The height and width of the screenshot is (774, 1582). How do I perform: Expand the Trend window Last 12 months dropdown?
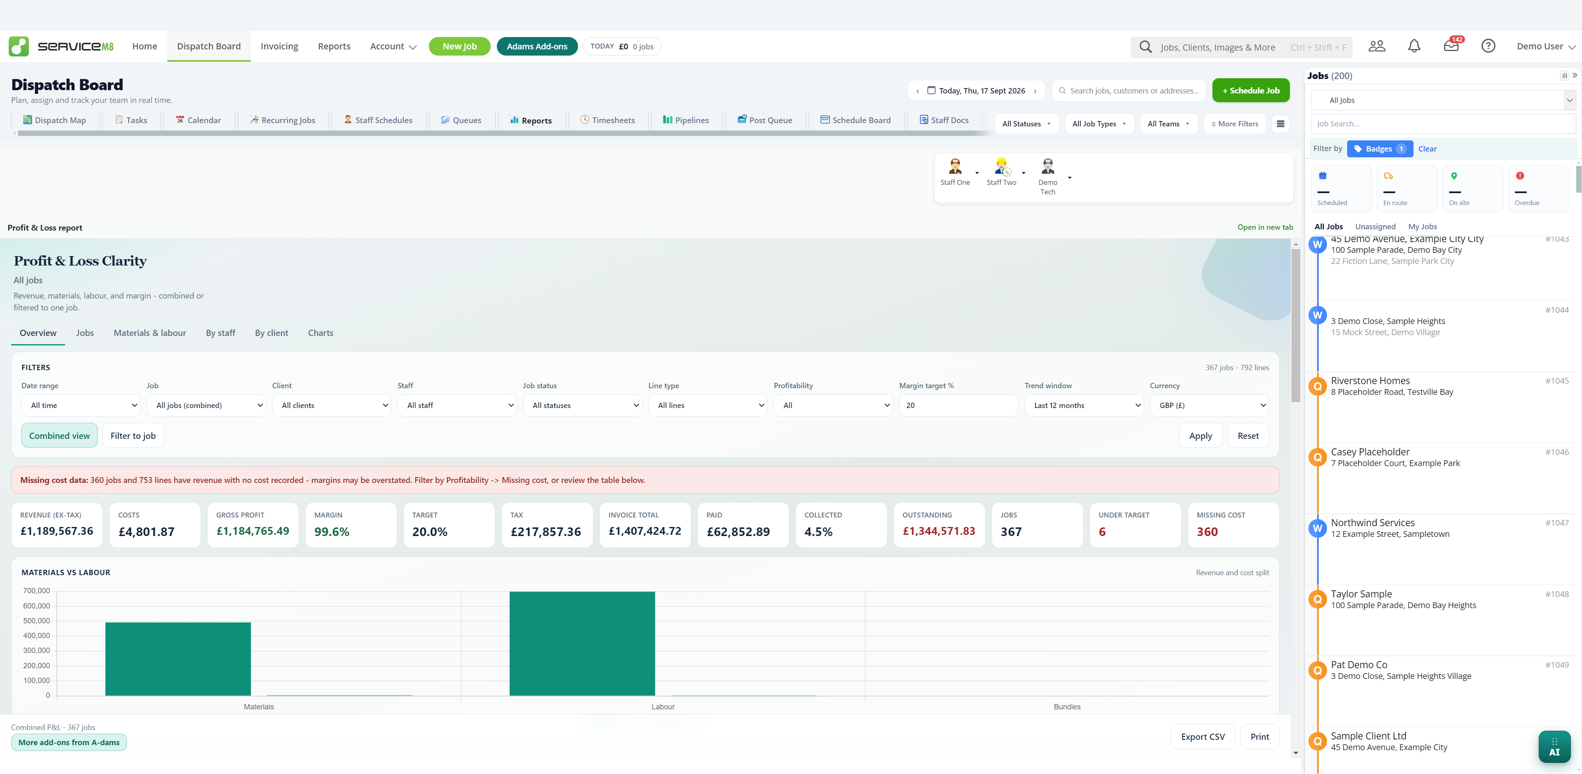click(1084, 405)
